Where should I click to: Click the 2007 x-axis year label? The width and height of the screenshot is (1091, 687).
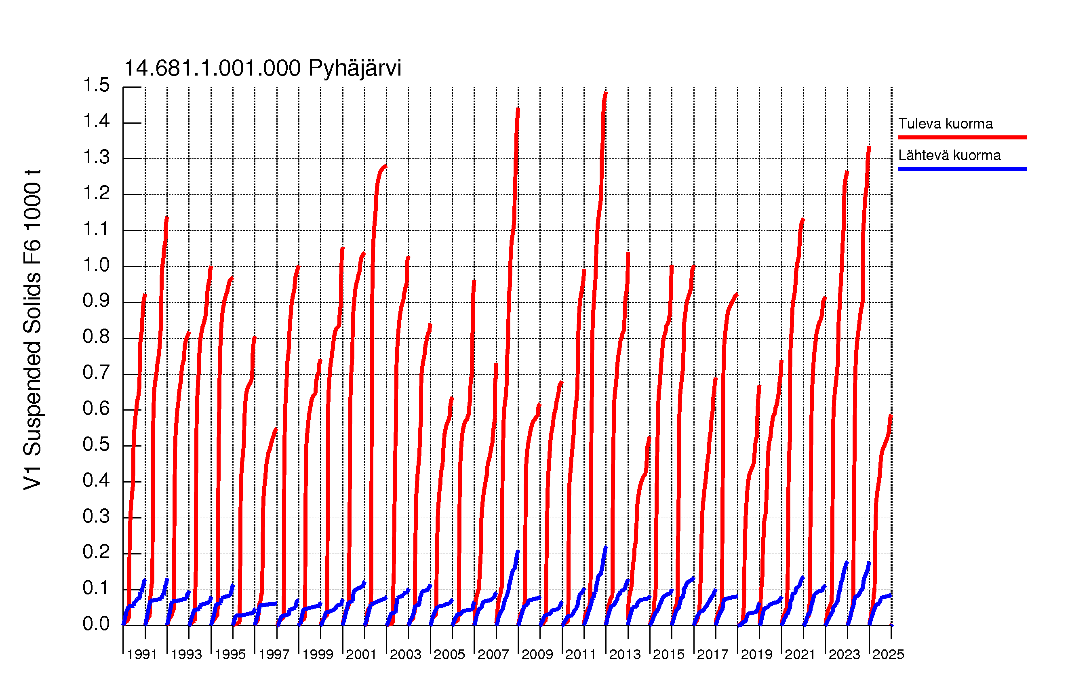493,654
